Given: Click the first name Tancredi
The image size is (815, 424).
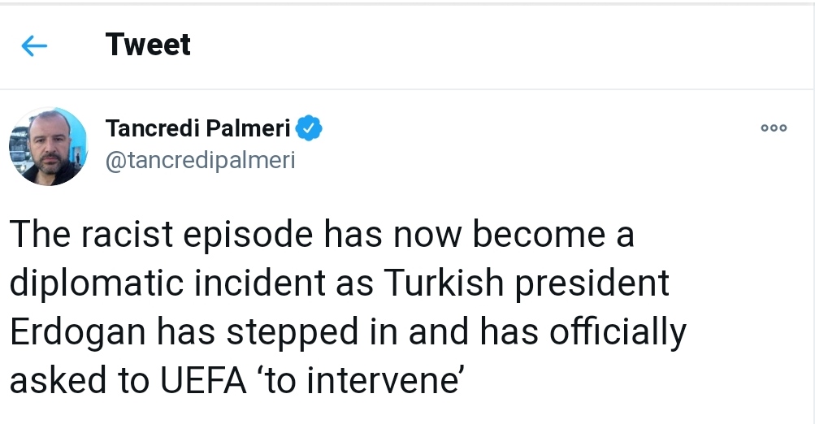Looking at the screenshot, I should (153, 128).
